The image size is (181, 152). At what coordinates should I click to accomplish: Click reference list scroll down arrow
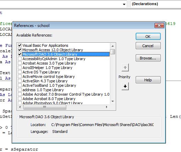coord(113,101)
